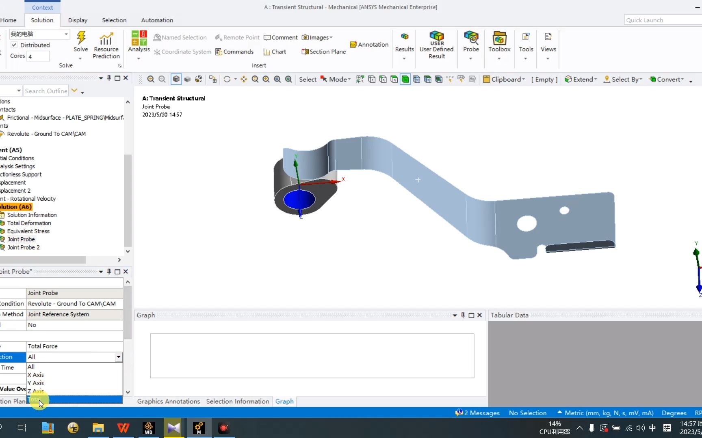Select Equivalent Stress in the outline
Viewport: 702px width, 438px height.
[28, 231]
